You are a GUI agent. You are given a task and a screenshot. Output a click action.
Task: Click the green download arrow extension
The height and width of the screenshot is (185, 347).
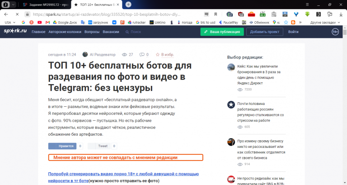coord(307,14)
